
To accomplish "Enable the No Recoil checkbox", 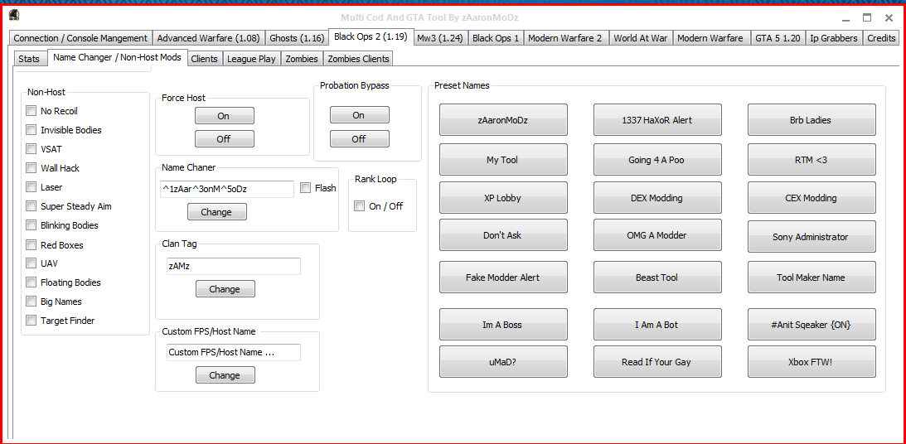I will 31,111.
